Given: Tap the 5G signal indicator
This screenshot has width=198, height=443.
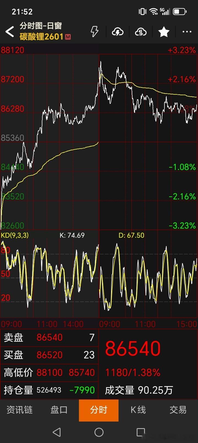Looking at the screenshot, I should point(165,12).
